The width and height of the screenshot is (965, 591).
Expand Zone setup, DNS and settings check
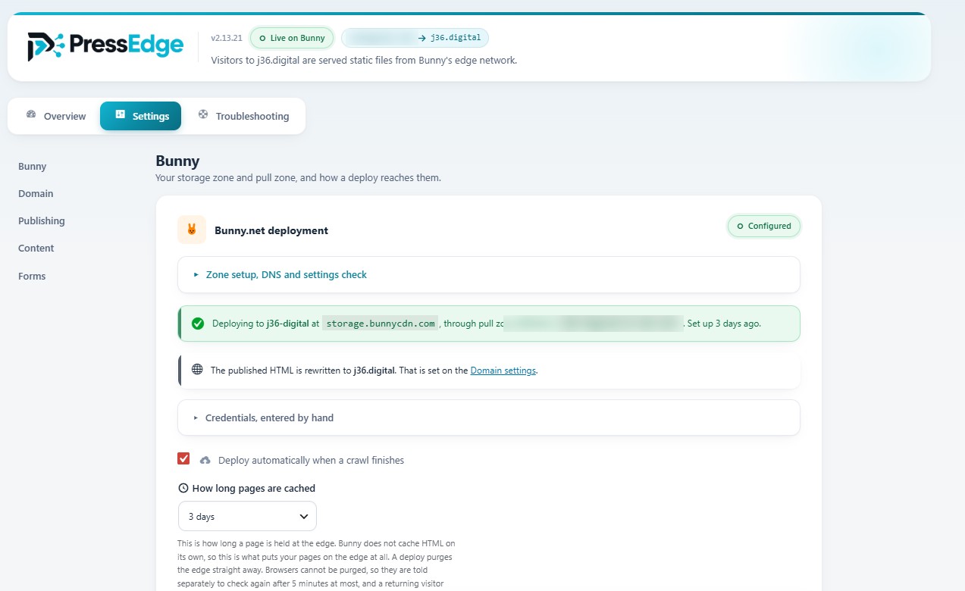pyautogui.click(x=489, y=274)
